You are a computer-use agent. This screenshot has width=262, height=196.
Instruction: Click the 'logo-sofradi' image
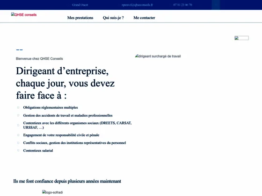[x=52, y=192]
